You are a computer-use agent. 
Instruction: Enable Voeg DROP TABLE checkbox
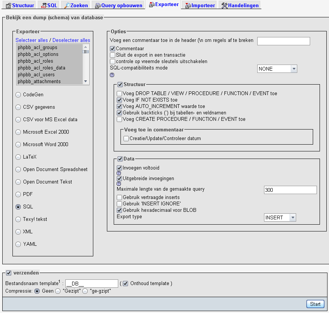point(119,94)
